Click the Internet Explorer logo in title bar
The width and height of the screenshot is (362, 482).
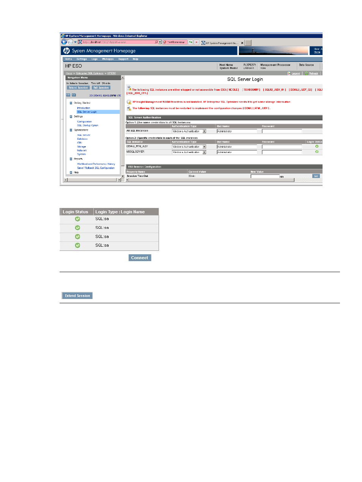click(63, 36)
